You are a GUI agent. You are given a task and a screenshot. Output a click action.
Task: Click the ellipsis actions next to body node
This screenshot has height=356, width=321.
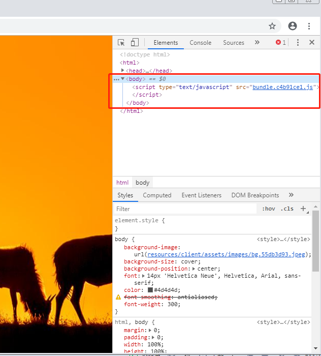point(116,79)
